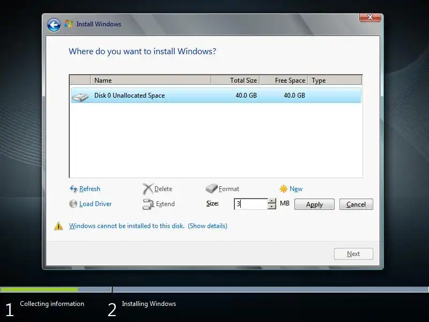
Task: Close the Install Windows dialog
Action: tap(370, 17)
